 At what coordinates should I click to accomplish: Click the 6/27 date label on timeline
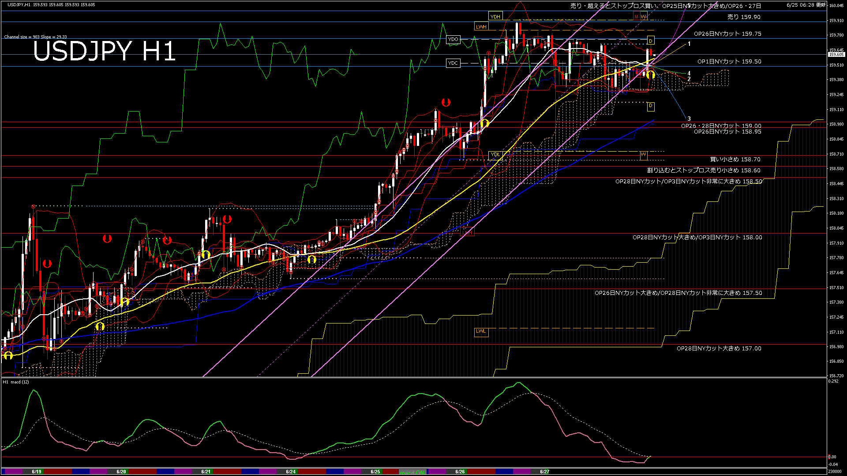point(545,472)
